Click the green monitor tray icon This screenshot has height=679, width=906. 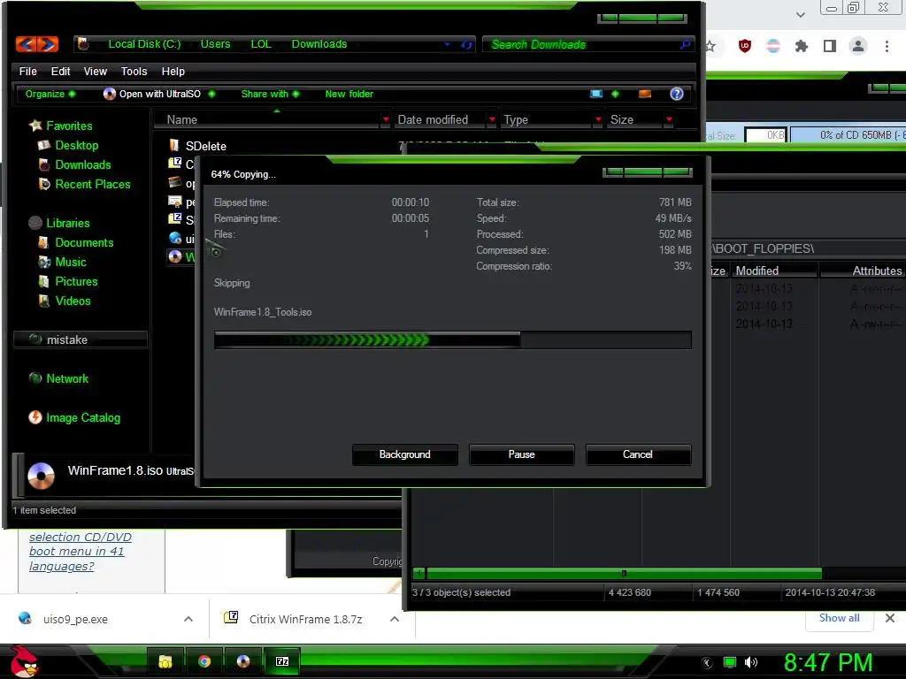[730, 662]
